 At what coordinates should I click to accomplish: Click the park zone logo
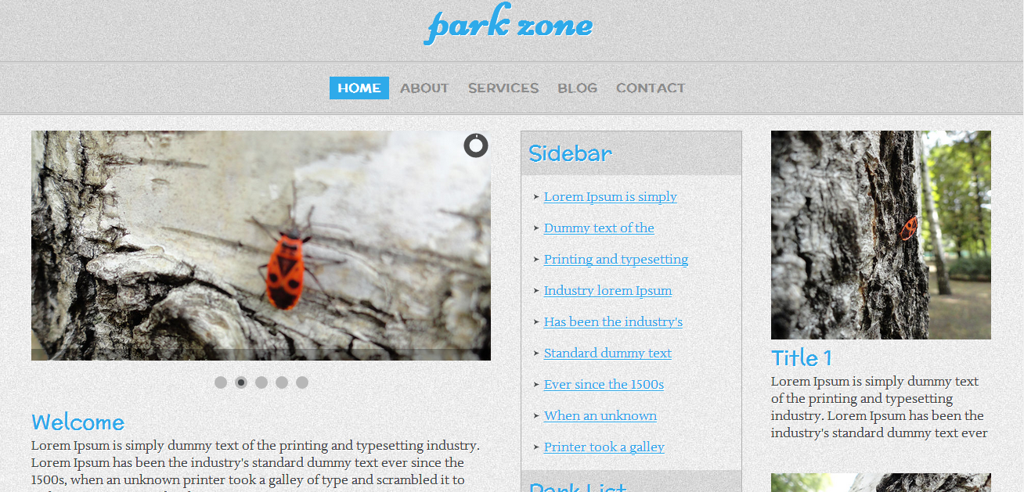click(x=509, y=24)
